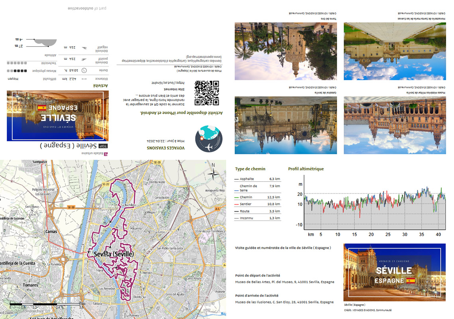Click the clock icon beside Durée

[x=84, y=71]
